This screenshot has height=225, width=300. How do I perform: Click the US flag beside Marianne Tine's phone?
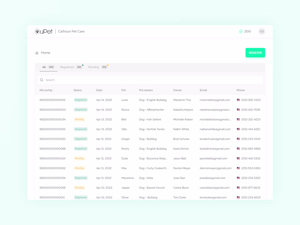(x=238, y=100)
